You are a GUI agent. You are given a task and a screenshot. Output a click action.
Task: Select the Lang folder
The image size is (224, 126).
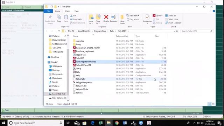[x=78, y=44]
